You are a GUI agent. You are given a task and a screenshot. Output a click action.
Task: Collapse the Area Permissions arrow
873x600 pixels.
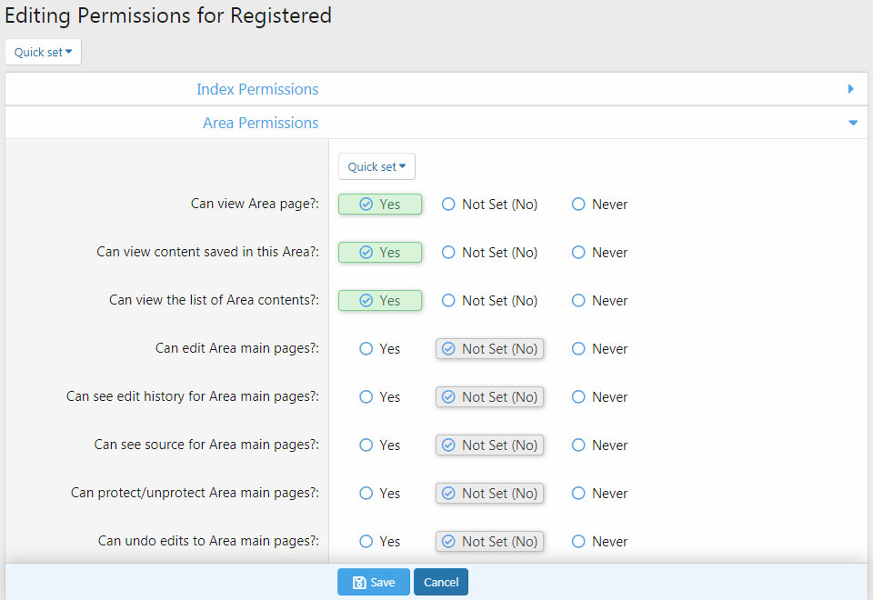click(852, 123)
